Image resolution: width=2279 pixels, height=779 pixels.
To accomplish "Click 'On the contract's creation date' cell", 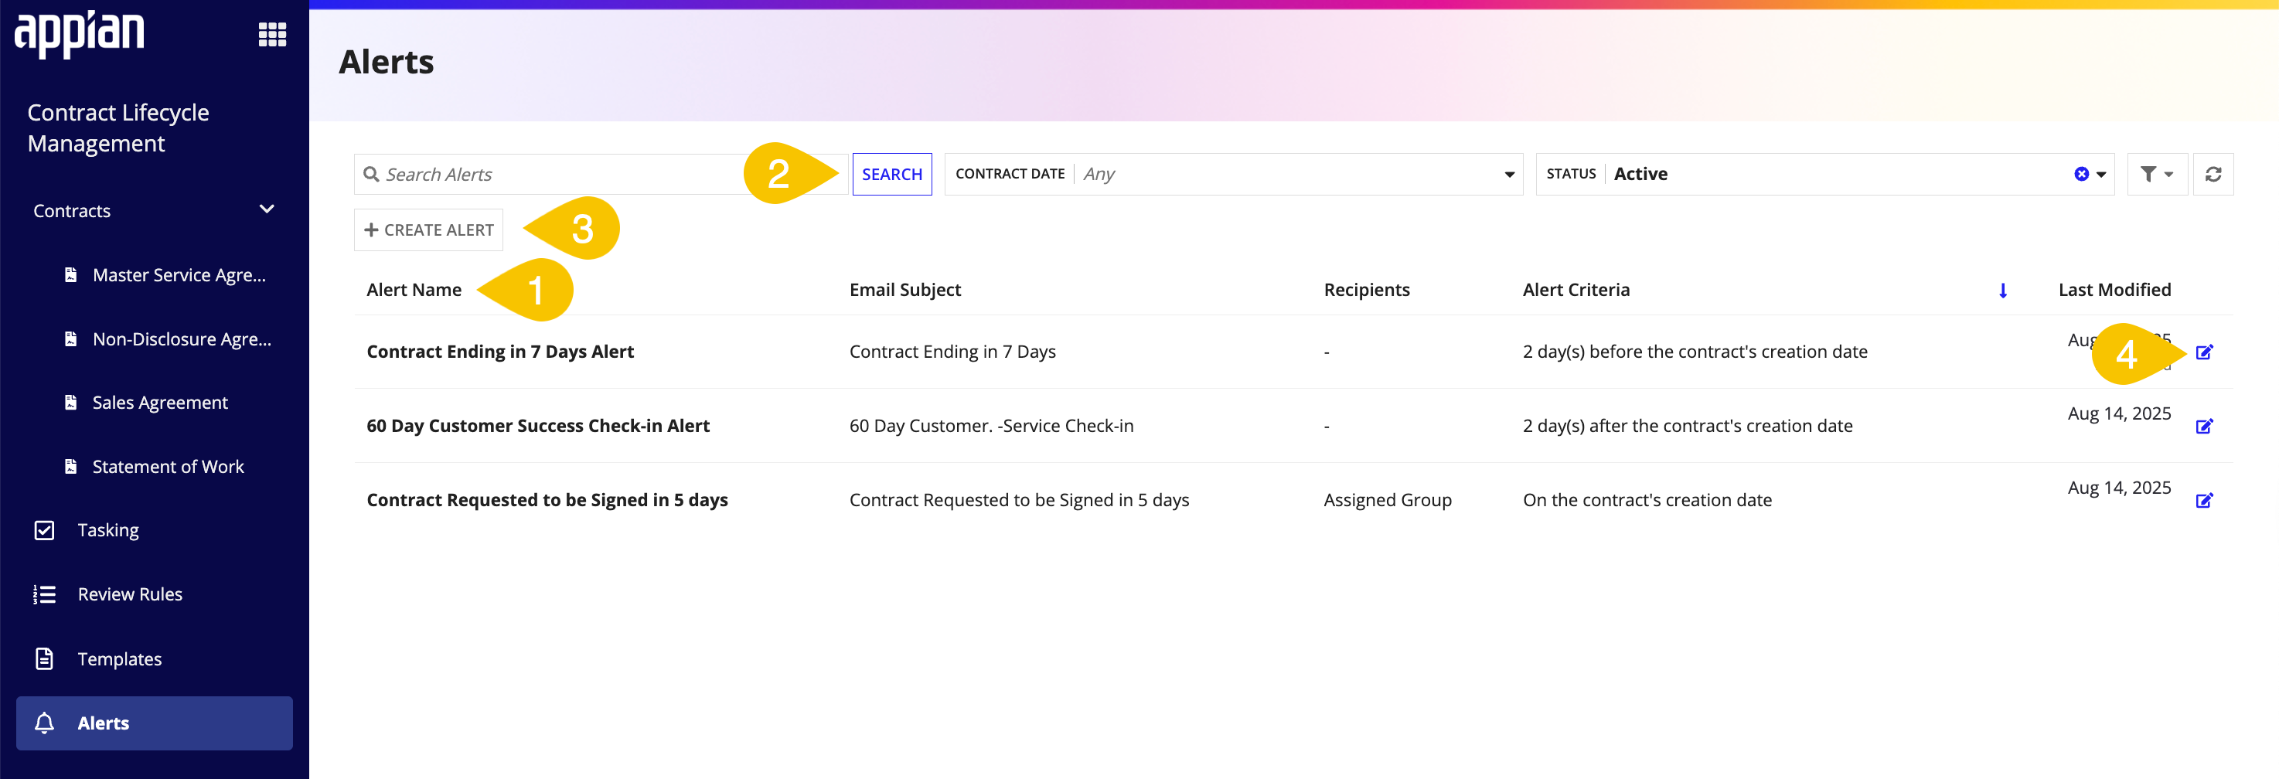I will pyautogui.click(x=1647, y=501).
